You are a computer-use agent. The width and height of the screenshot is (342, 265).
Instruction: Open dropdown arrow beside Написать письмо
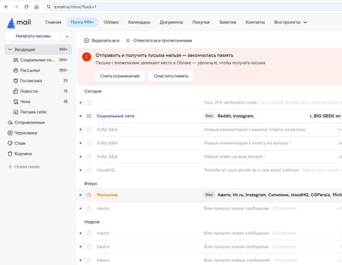pyautogui.click(x=67, y=36)
